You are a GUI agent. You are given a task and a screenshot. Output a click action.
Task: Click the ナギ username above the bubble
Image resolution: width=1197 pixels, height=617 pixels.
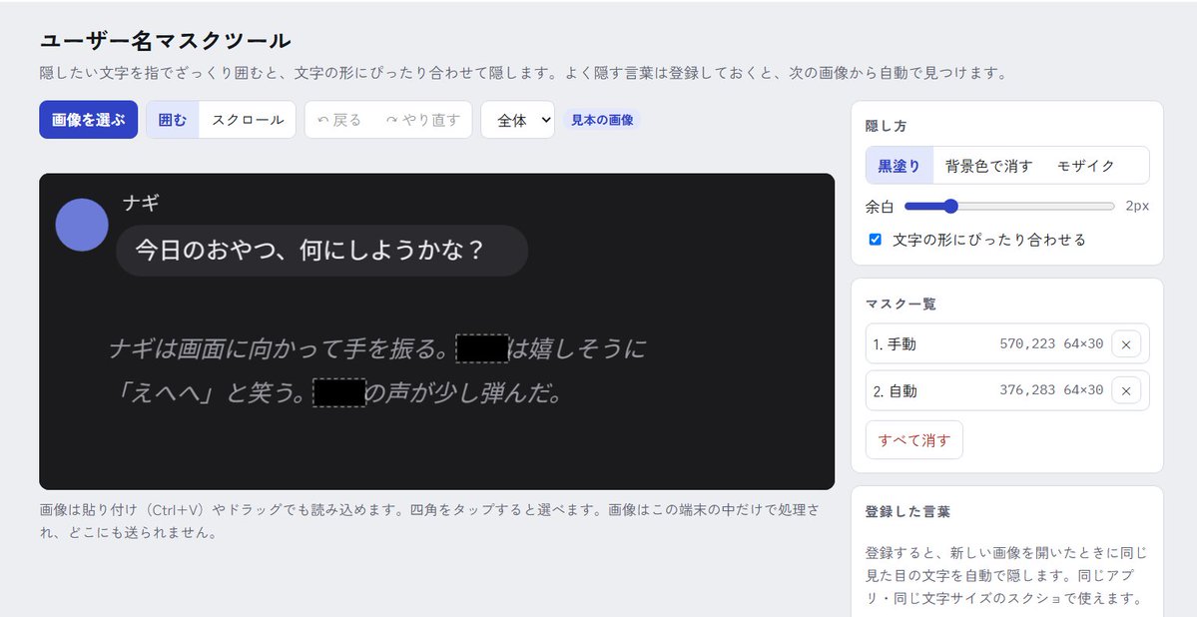click(141, 203)
